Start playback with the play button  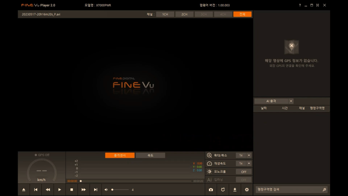[59, 190]
